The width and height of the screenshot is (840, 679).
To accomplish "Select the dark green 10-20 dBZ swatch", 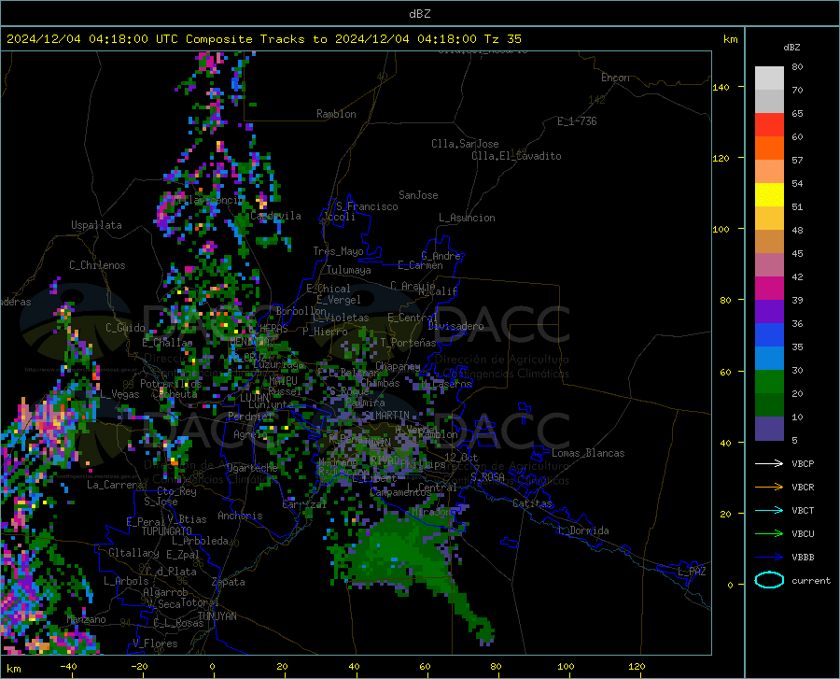I will point(769,405).
